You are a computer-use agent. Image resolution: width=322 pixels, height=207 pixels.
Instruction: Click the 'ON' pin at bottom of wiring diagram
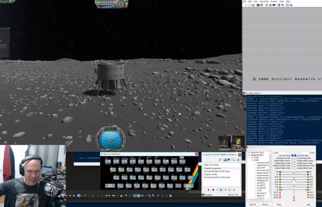point(294,197)
